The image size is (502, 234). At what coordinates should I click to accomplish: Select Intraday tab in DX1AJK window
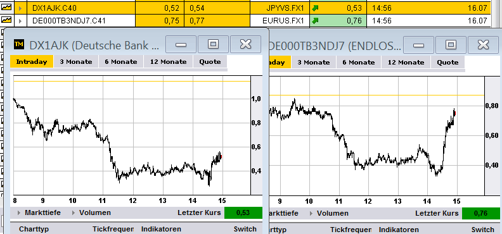tap(32, 61)
